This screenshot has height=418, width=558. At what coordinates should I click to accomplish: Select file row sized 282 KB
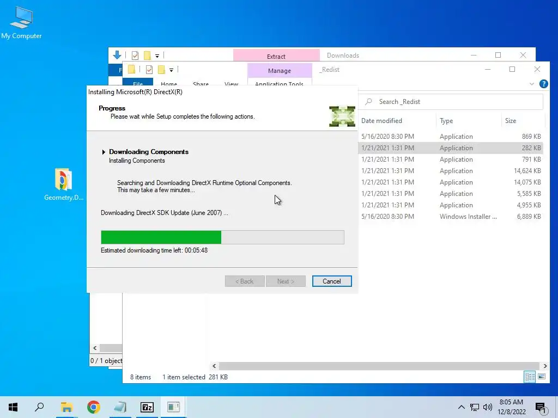pyautogui.click(x=451, y=148)
